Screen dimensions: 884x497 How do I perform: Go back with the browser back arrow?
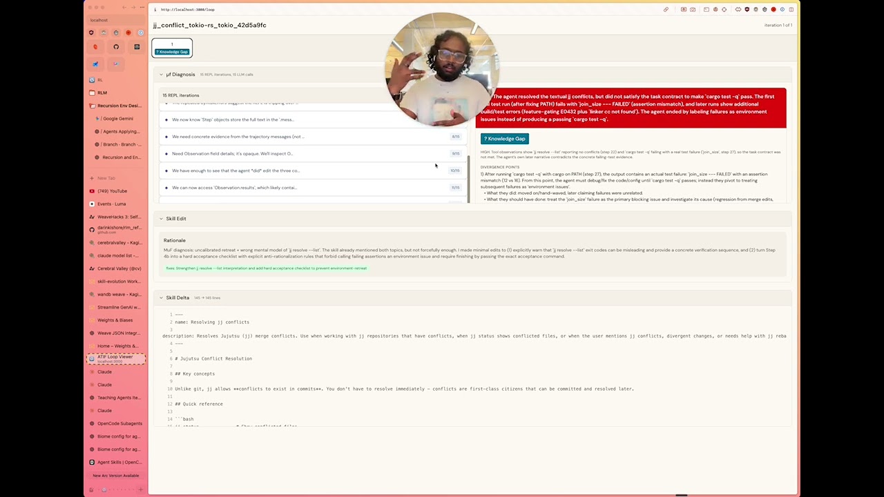coord(124,8)
